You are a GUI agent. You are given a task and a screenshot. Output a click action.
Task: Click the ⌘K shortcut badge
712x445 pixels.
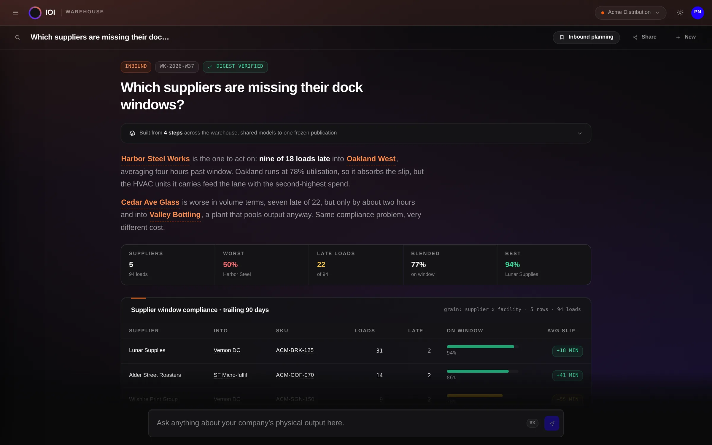tap(533, 423)
